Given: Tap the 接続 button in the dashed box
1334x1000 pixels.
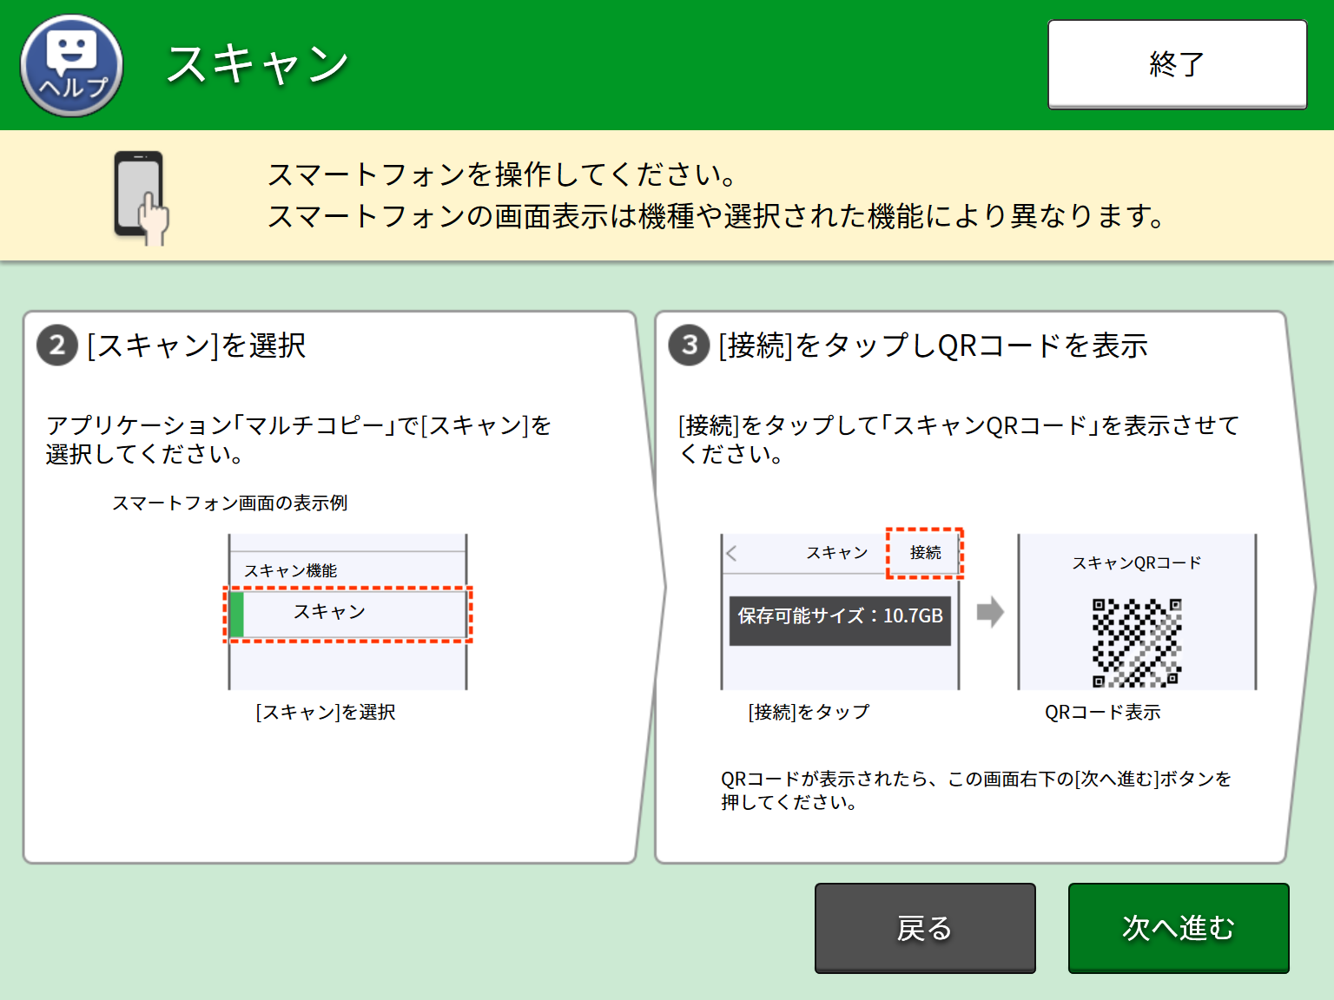Looking at the screenshot, I should click(925, 553).
